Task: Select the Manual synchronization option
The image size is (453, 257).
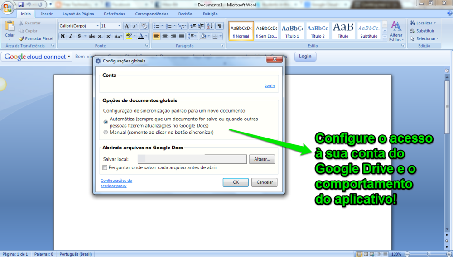Action: pyautogui.click(x=106, y=133)
